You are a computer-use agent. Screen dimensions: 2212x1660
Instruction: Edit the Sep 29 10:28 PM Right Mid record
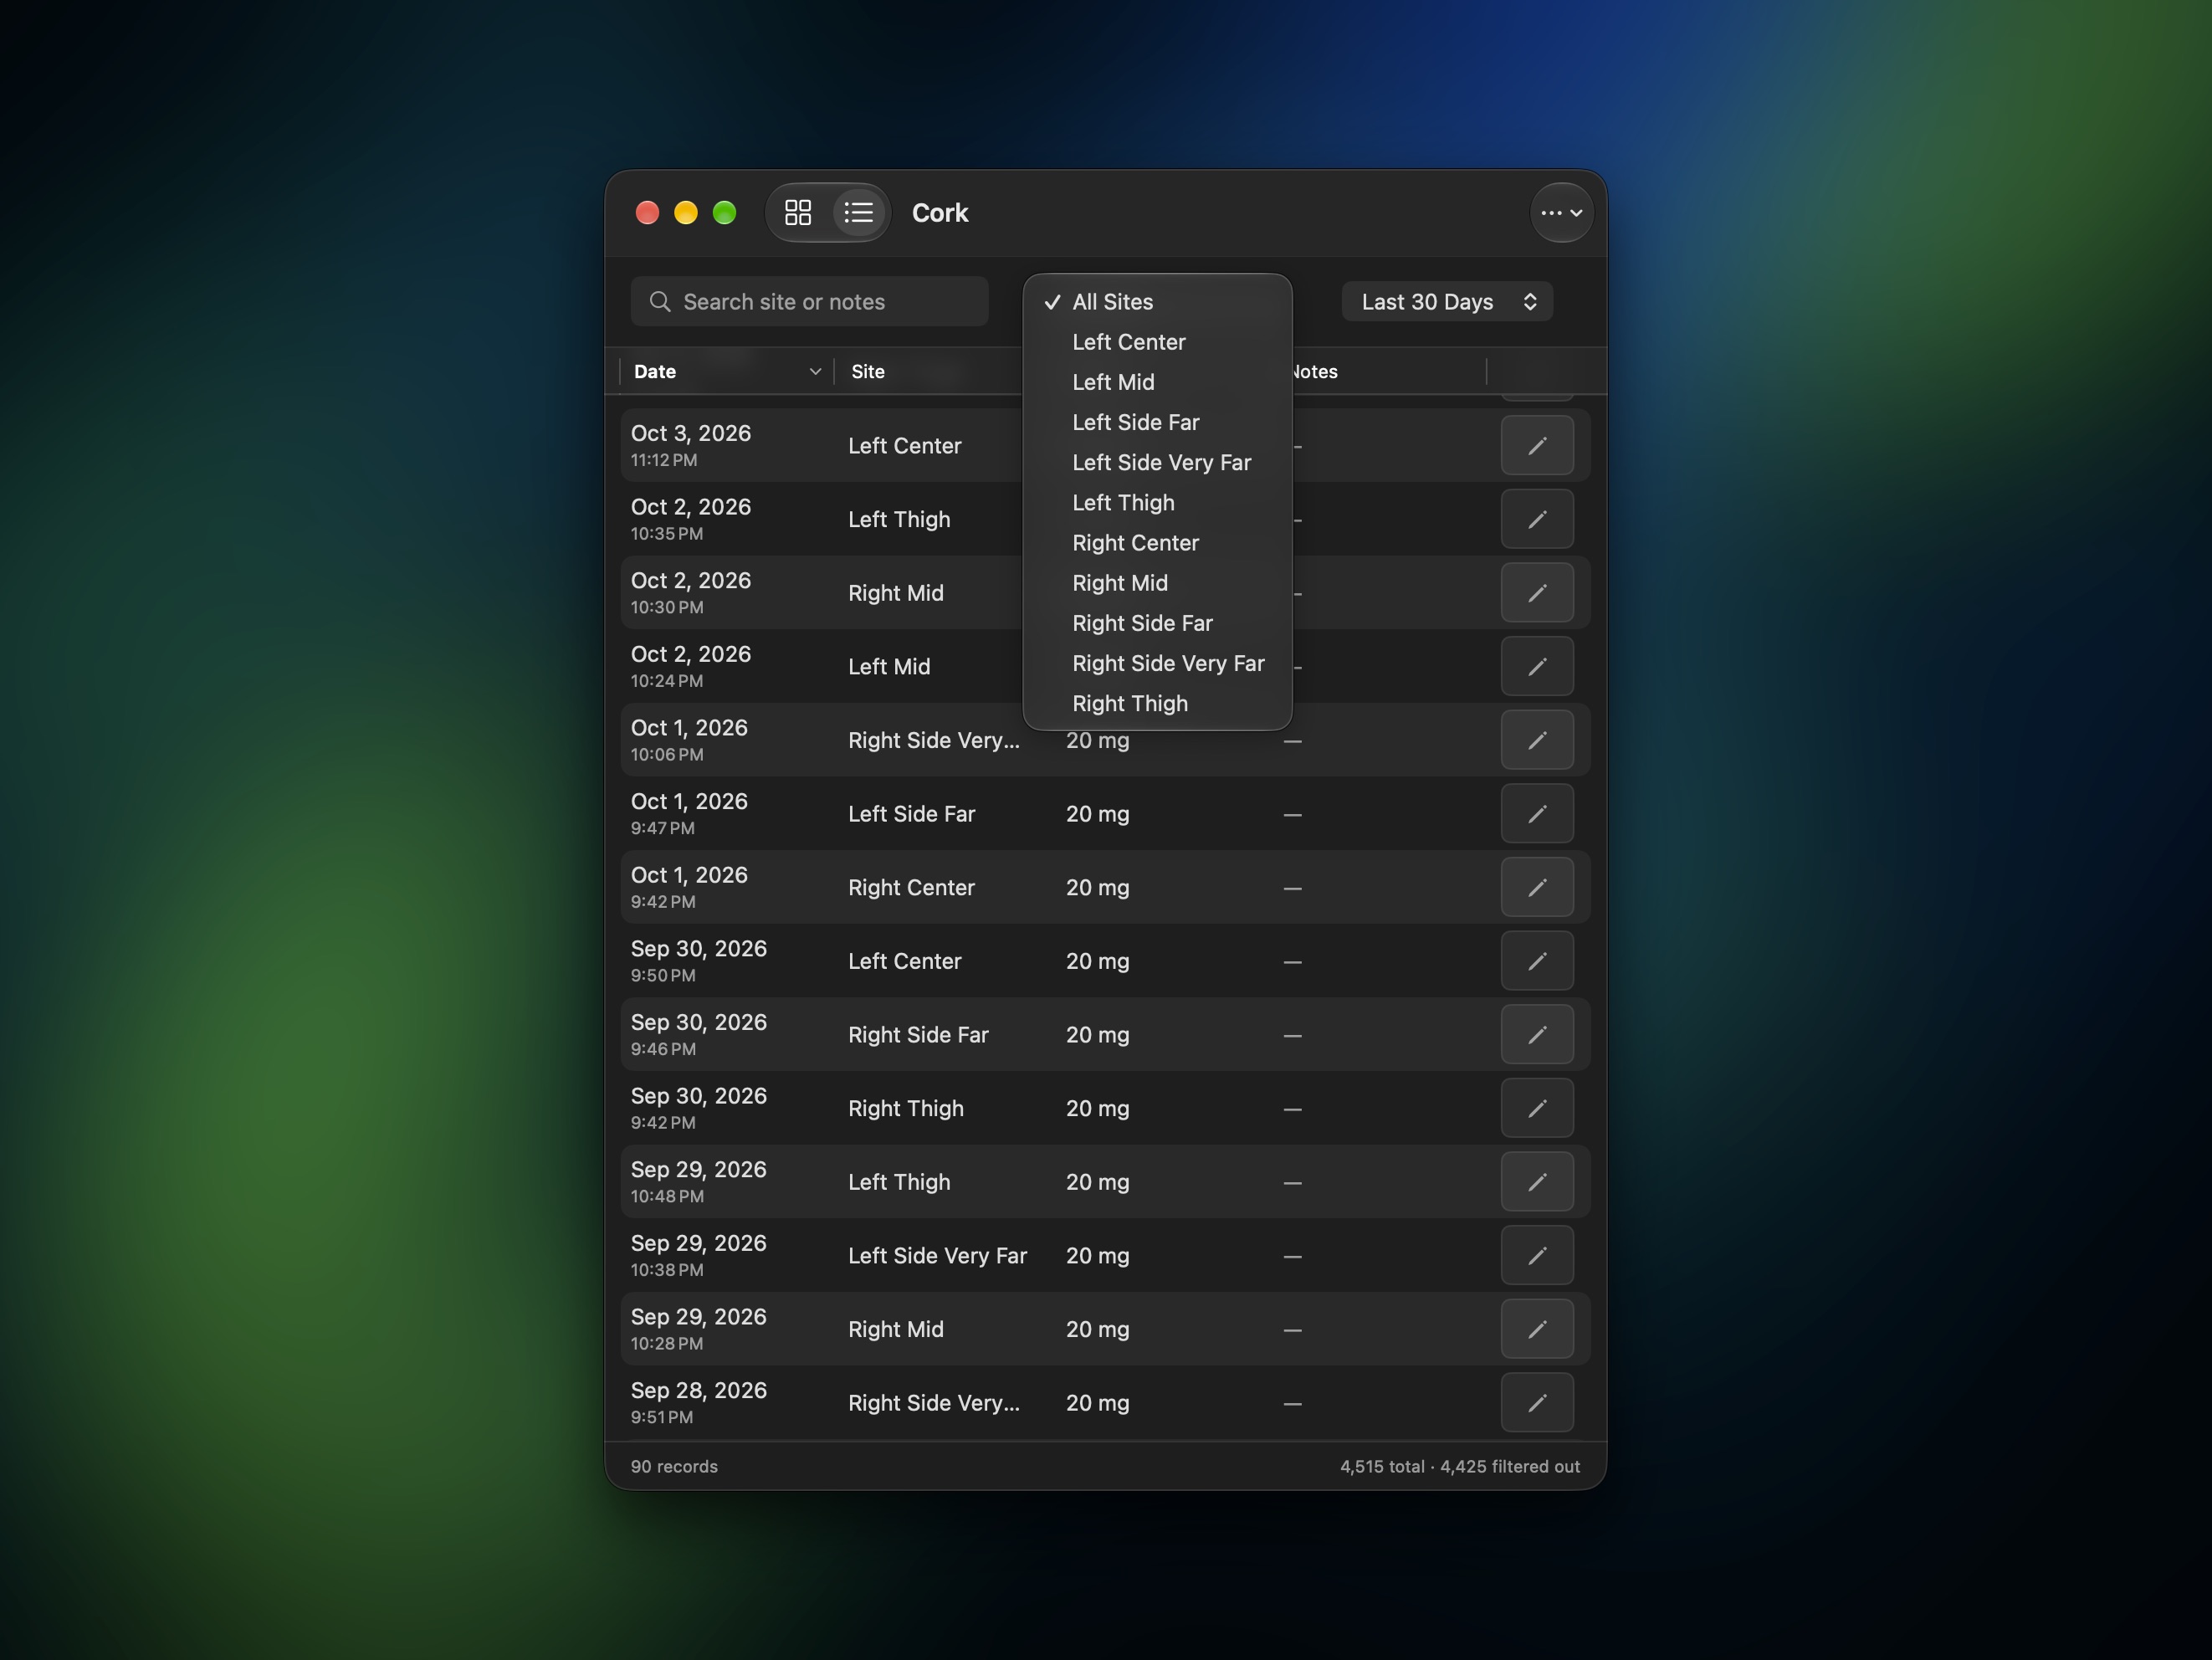(1536, 1330)
